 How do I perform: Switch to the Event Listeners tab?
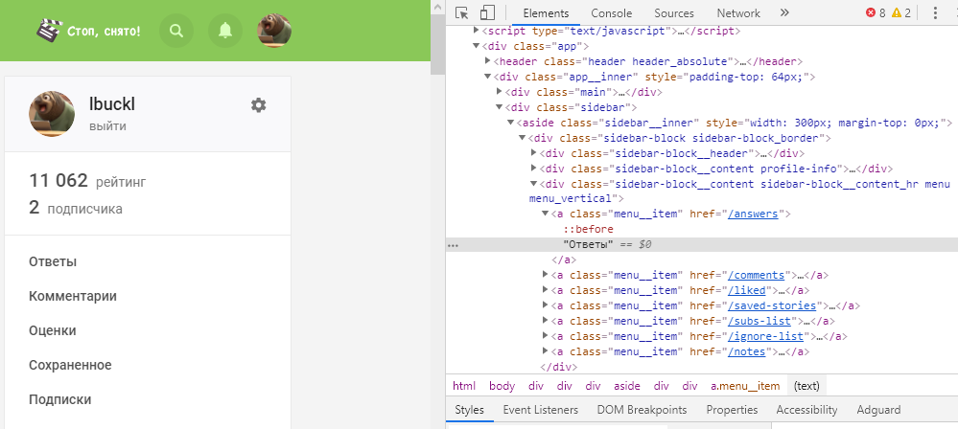(x=540, y=410)
